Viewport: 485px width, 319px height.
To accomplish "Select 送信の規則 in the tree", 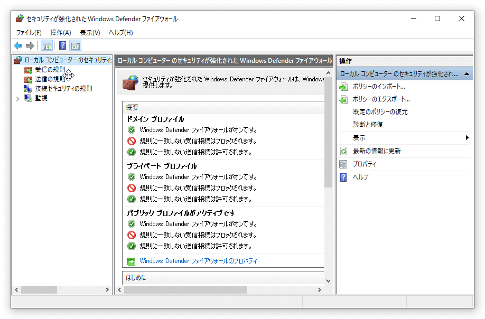I will (x=50, y=79).
